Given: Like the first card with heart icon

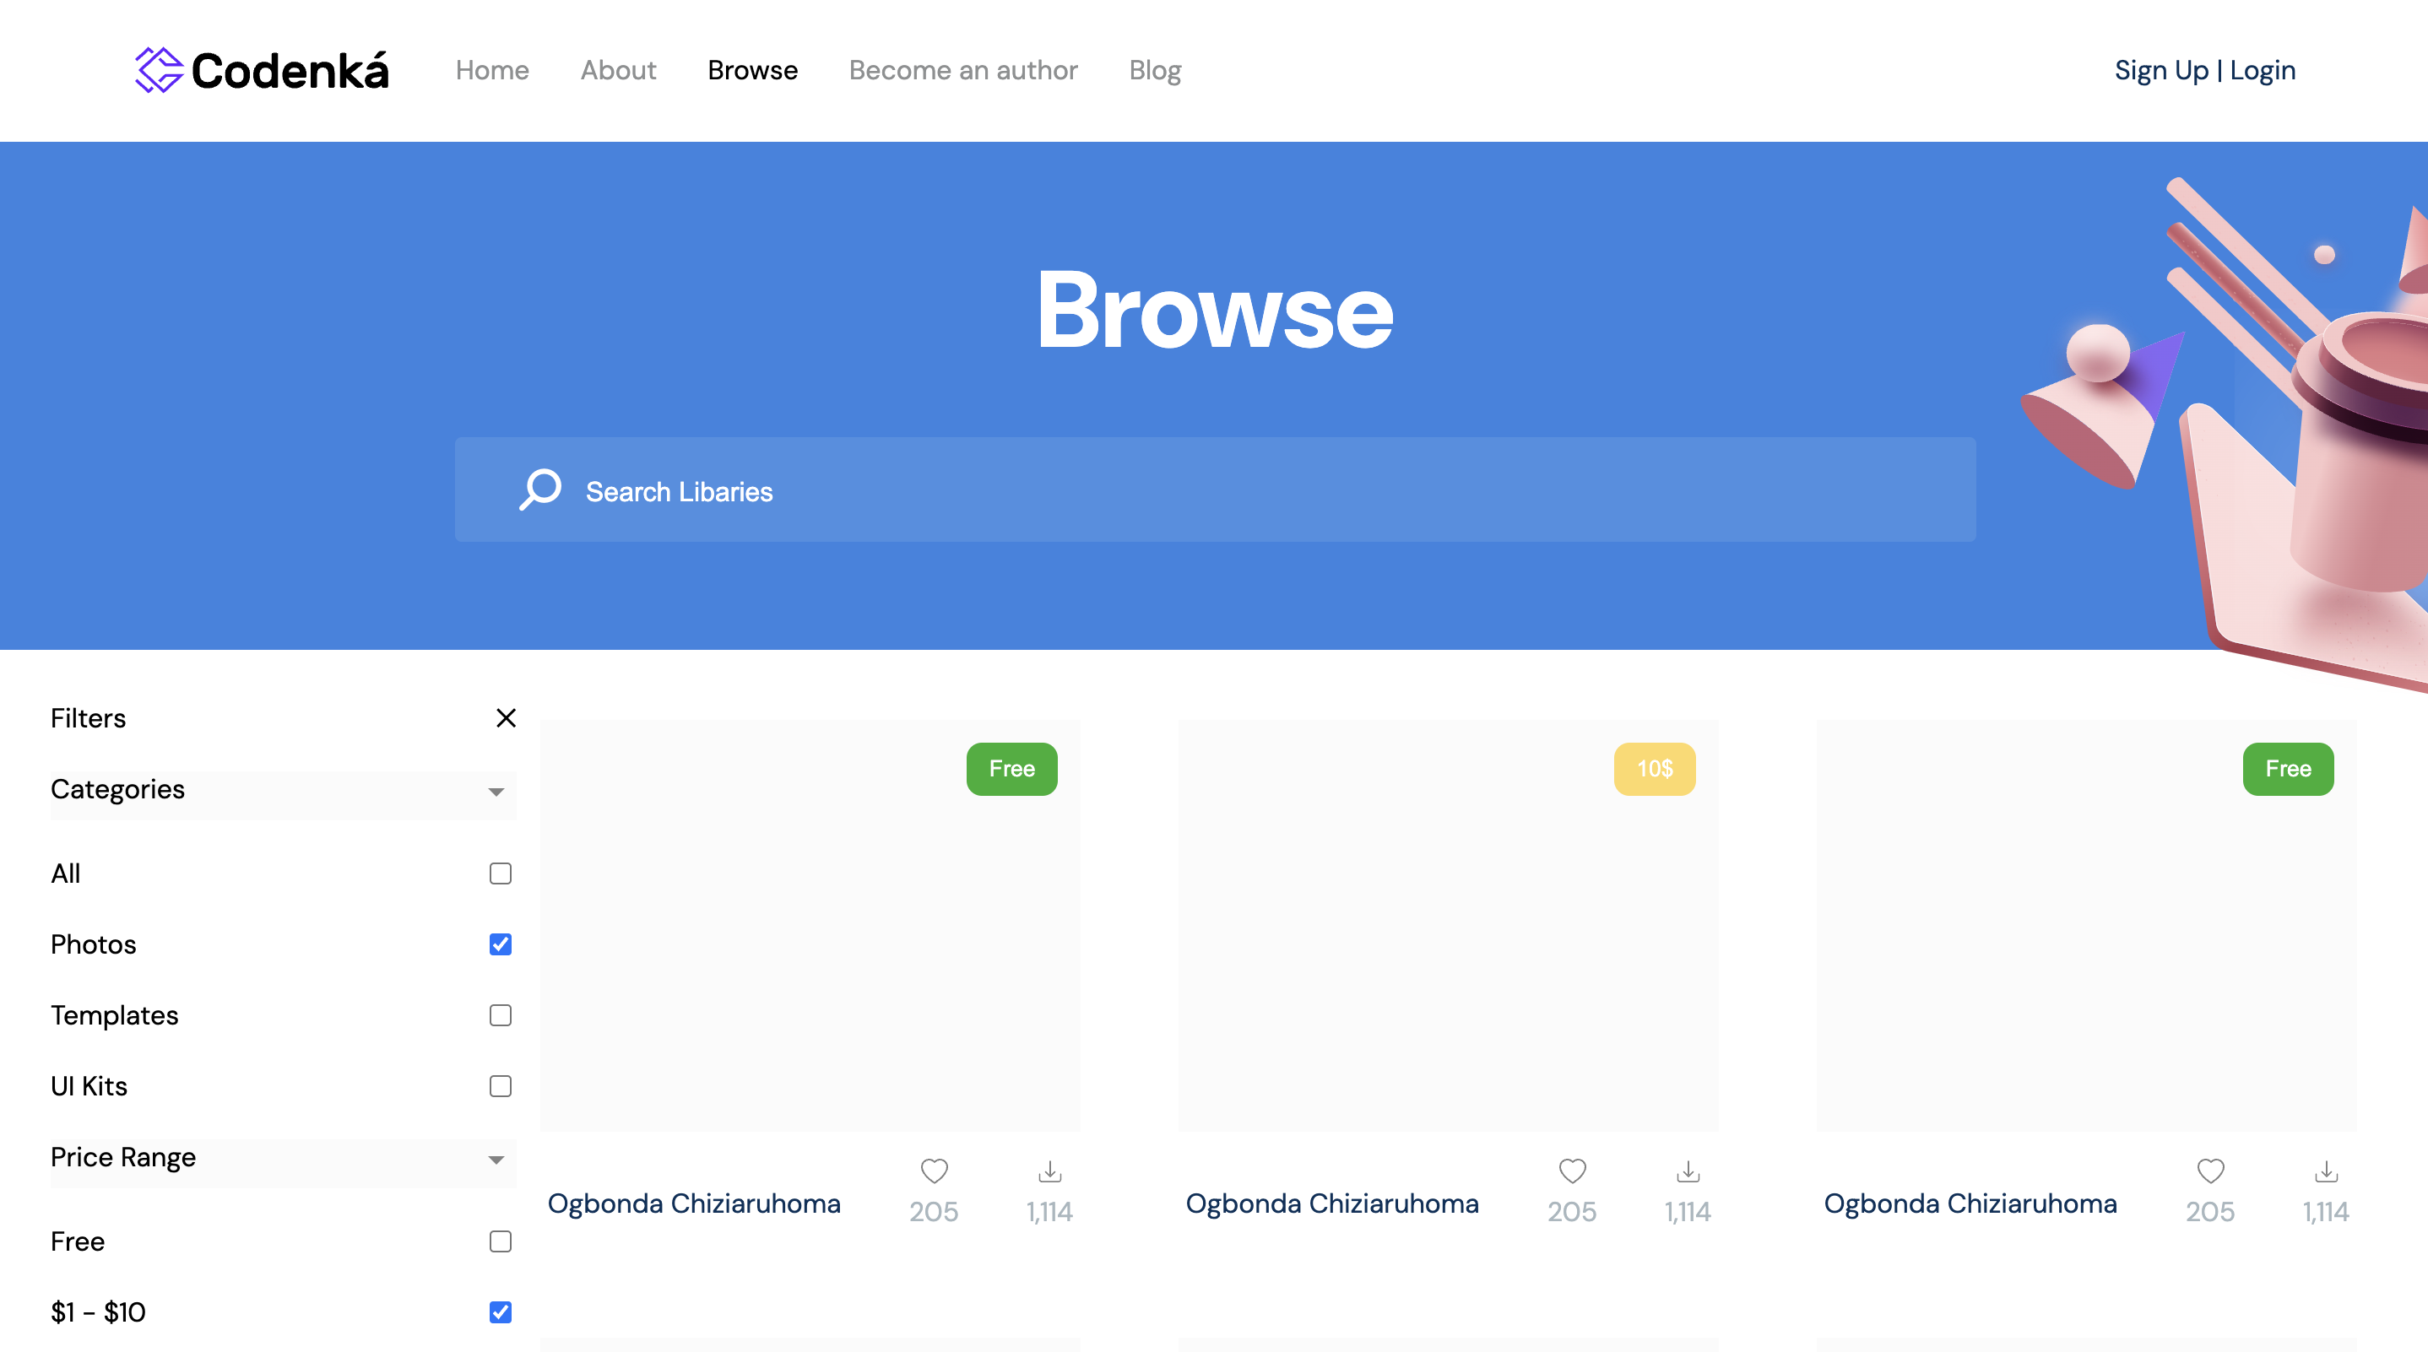Looking at the screenshot, I should [933, 1171].
